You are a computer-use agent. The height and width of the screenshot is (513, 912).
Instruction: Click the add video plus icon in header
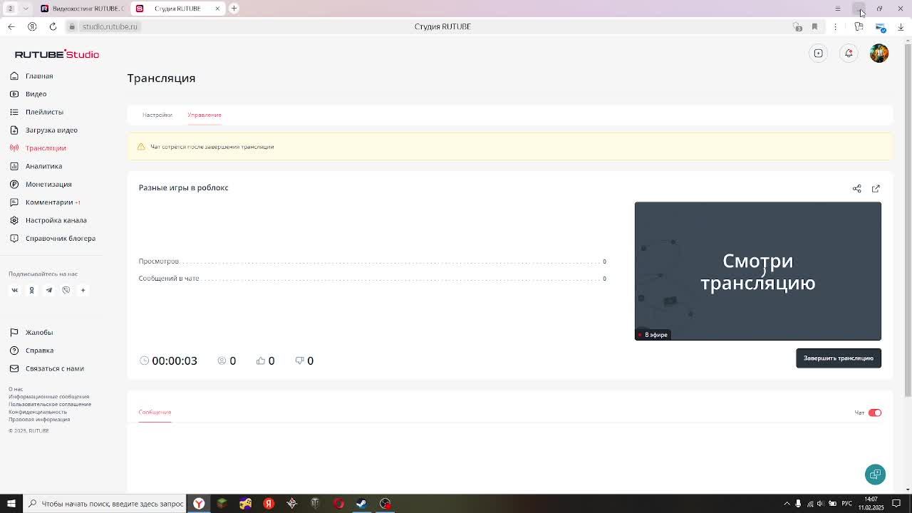point(819,53)
